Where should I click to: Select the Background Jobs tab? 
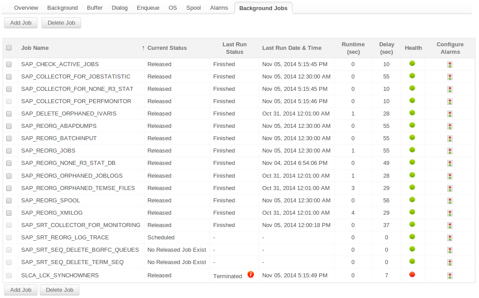point(263,8)
